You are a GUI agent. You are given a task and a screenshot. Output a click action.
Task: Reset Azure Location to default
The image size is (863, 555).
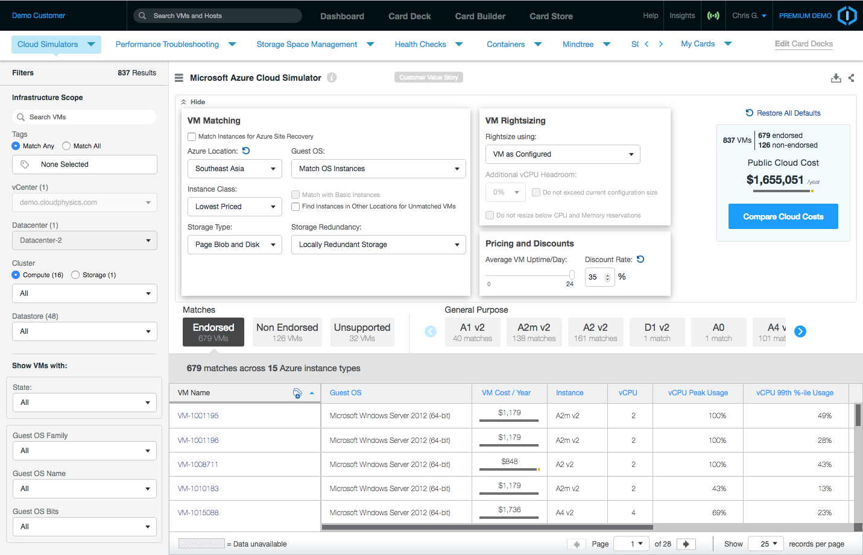pos(246,151)
